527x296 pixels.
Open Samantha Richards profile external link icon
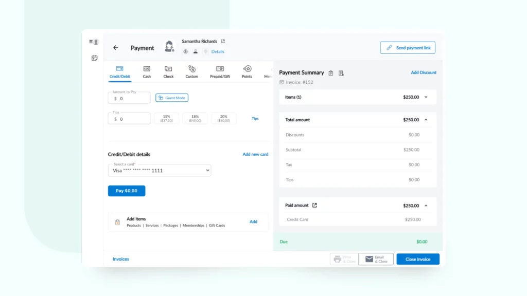tap(223, 41)
